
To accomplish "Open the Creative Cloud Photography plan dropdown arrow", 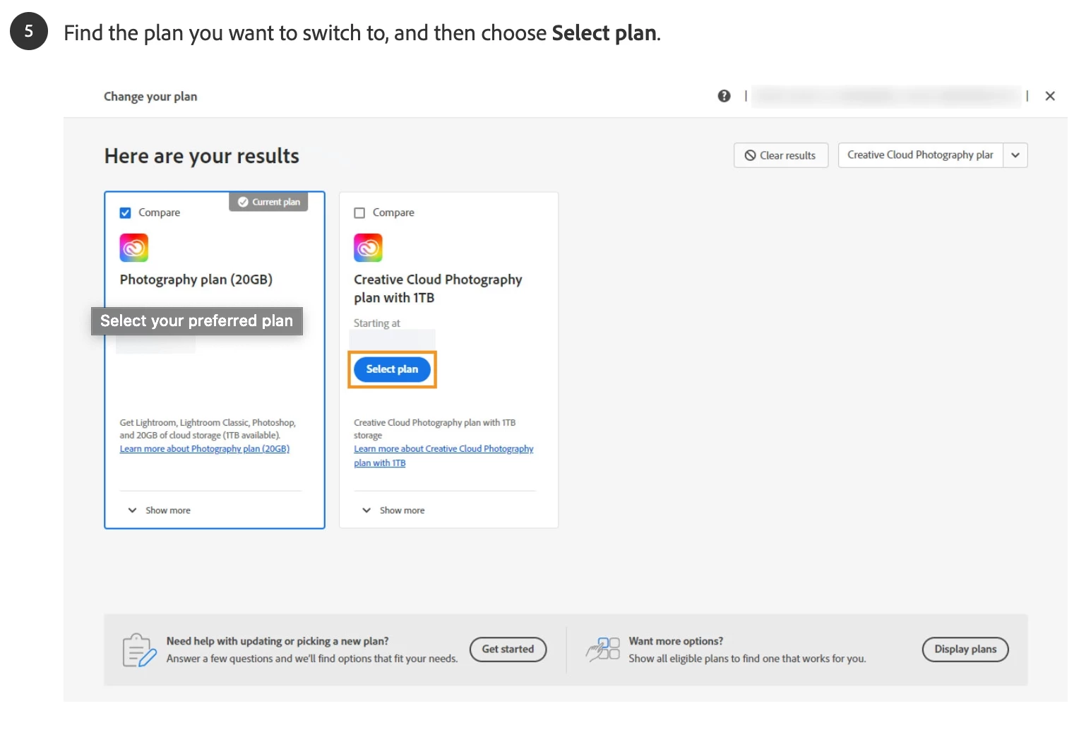I will [1015, 155].
